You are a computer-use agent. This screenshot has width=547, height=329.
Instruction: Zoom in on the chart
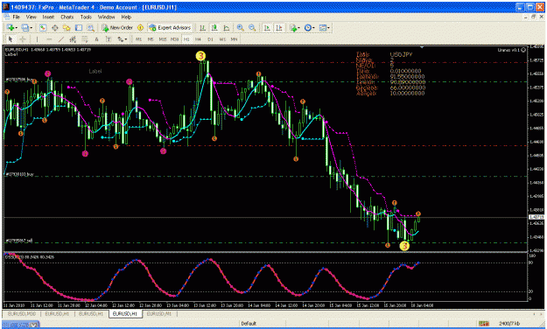coord(241,28)
